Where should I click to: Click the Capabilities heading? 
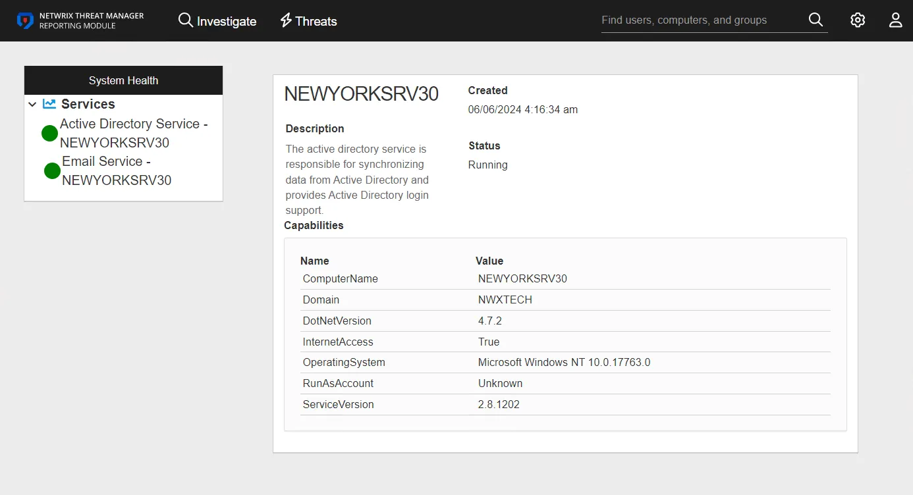click(314, 225)
